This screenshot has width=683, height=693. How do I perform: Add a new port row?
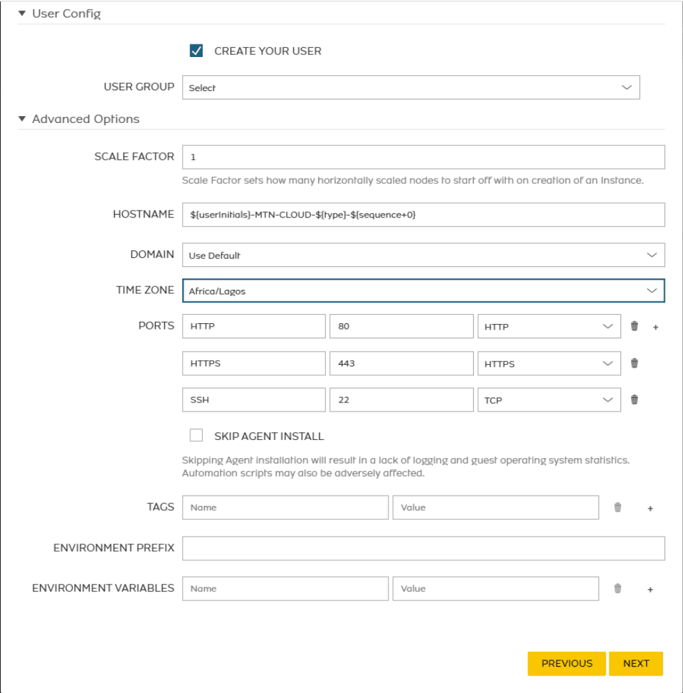656,327
